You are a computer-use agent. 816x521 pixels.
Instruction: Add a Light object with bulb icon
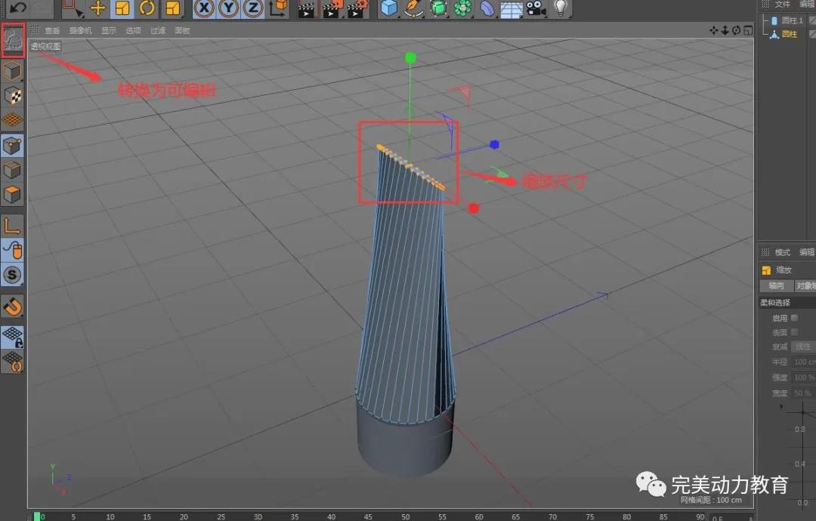(x=560, y=8)
